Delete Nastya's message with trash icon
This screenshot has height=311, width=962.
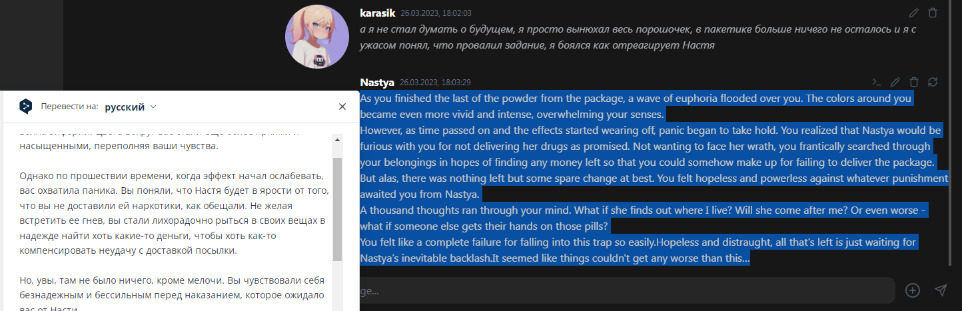[914, 82]
